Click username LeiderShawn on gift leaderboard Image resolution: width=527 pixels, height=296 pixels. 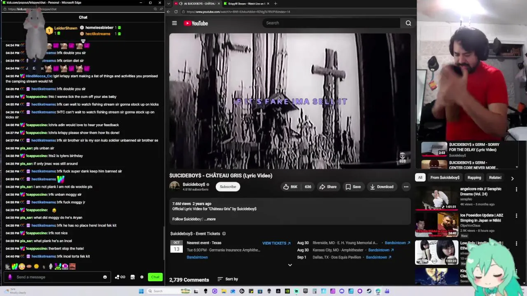(66, 28)
